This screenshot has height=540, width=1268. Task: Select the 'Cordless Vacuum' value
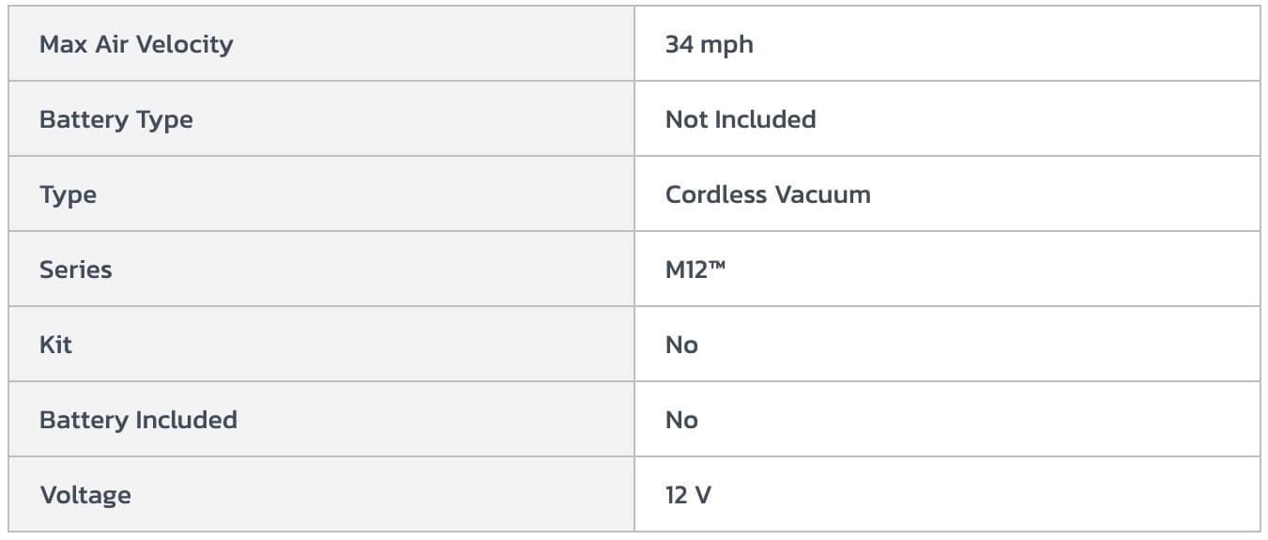pyautogui.click(x=768, y=194)
